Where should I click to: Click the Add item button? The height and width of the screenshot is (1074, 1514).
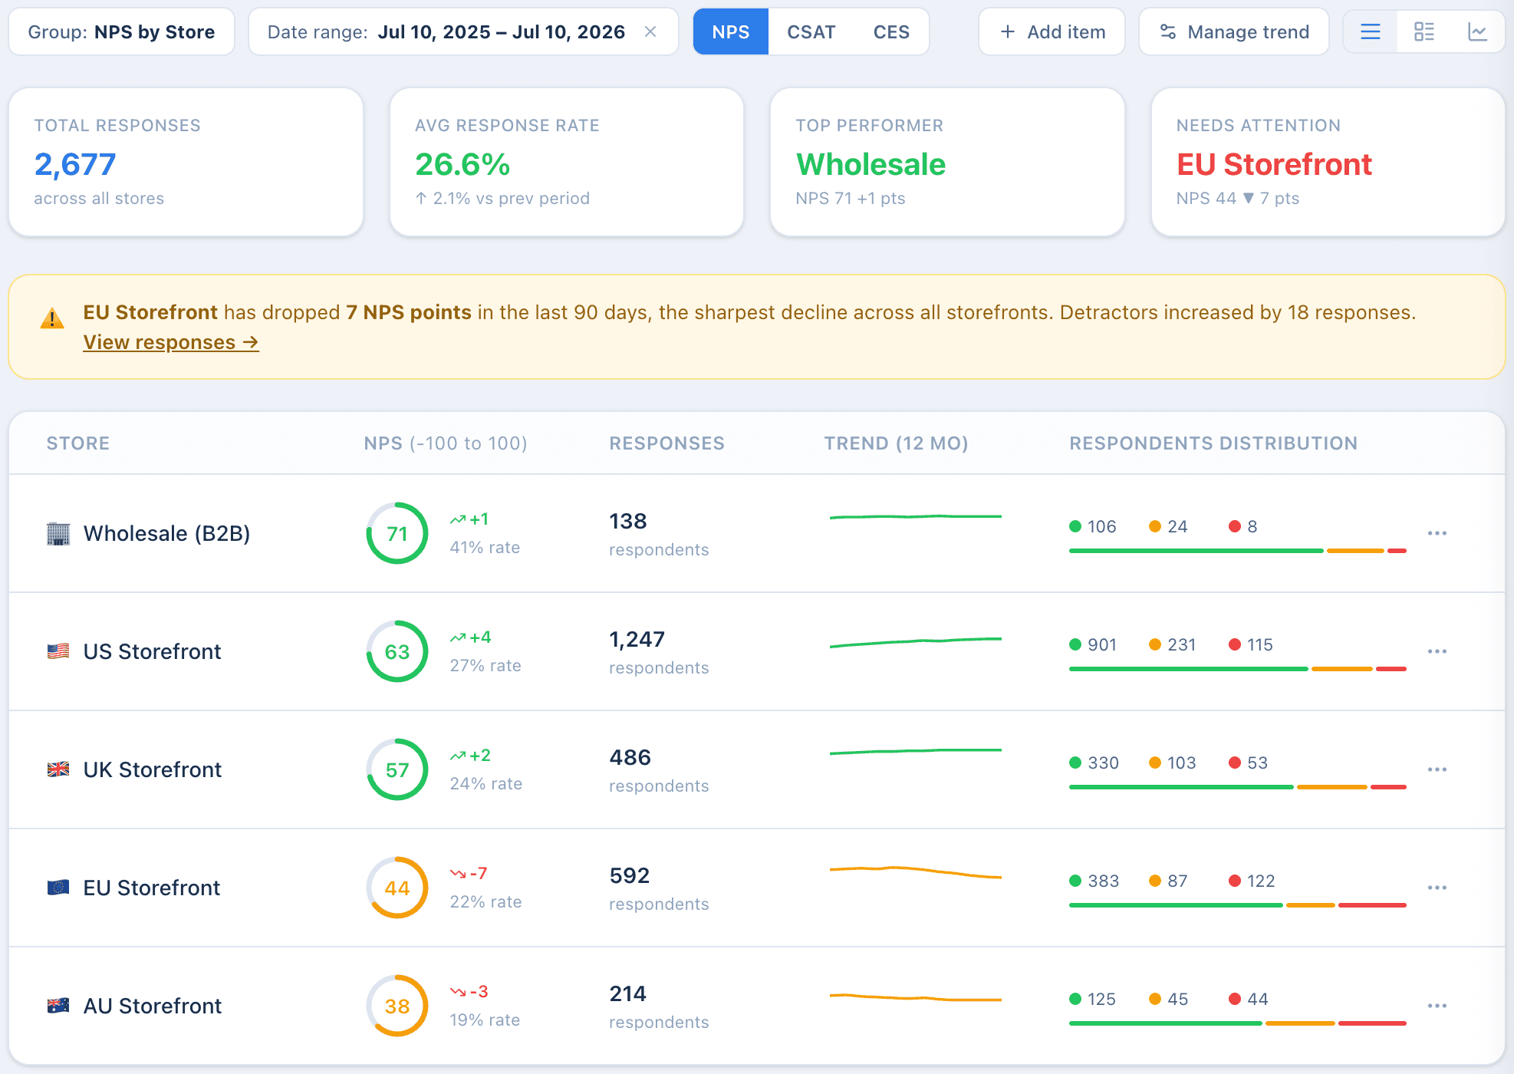tap(1052, 31)
